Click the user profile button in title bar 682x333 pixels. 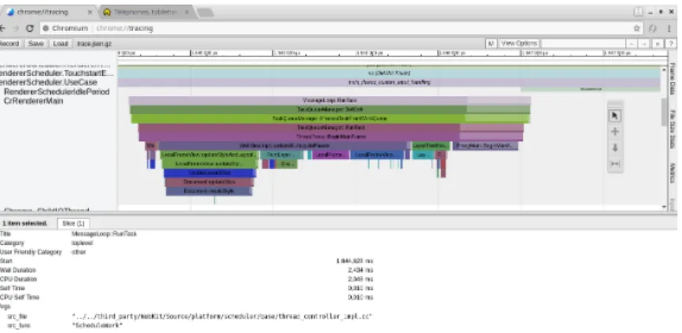tap(638, 12)
